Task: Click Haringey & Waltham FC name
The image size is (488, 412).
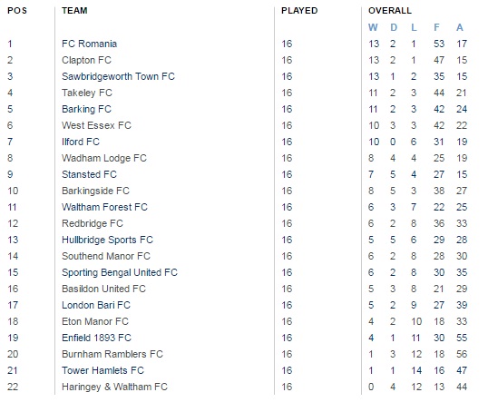Action: point(114,387)
